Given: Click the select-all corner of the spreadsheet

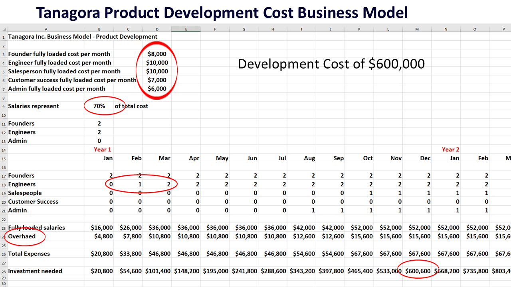Looking at the screenshot, I should click(x=4, y=29).
